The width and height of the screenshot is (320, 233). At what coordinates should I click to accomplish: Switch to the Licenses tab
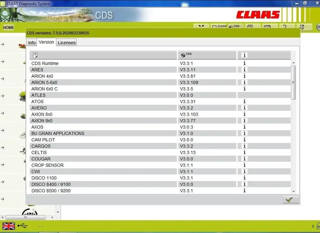point(67,42)
